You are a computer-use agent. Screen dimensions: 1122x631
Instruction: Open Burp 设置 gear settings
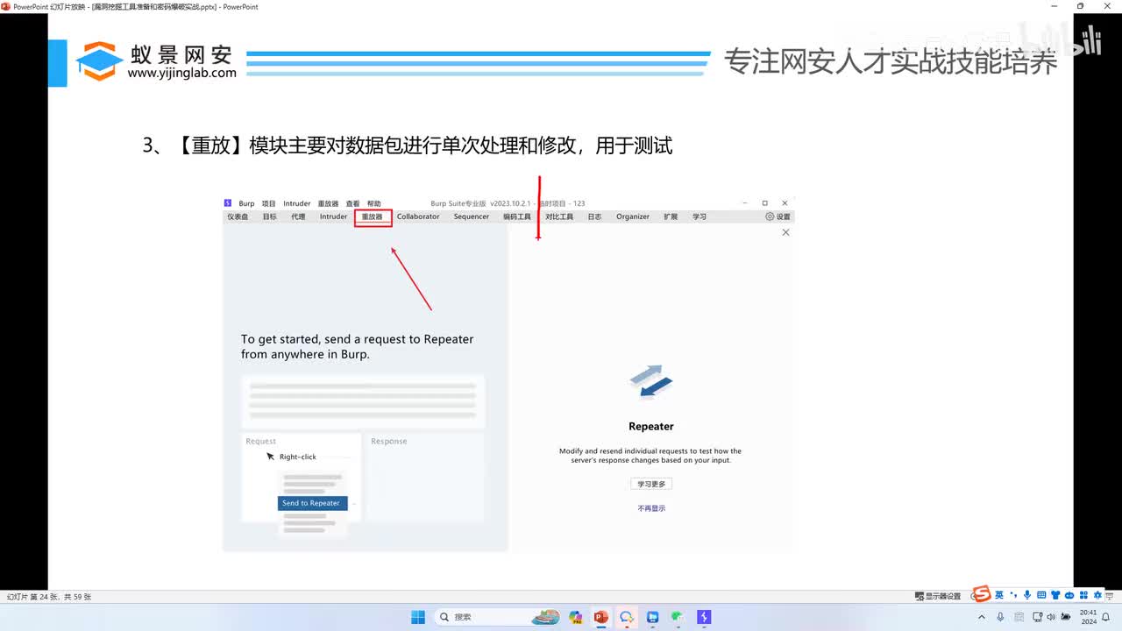(778, 216)
